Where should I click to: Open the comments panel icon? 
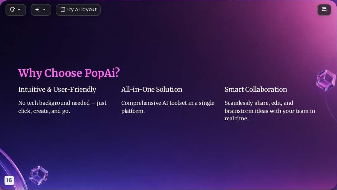[x=324, y=10]
